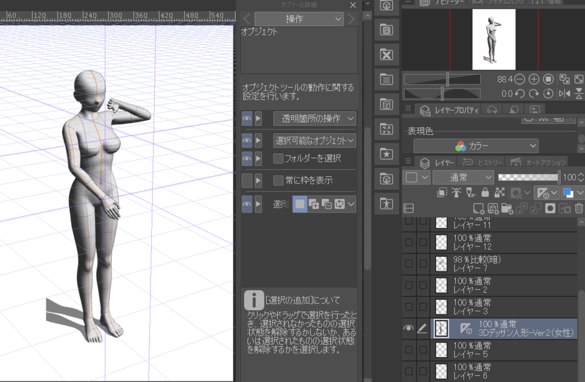The width and height of the screenshot is (585, 382).
Task: Expand the selection mode options arrow
Action: coord(351,204)
